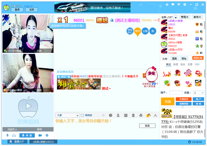This screenshot has width=207, height=146.
Task: Select the top video of <603>☆猪雪
Action: point(28,34)
